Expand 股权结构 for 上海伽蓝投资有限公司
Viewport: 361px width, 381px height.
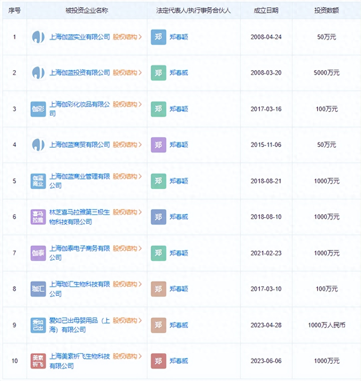click(x=127, y=73)
